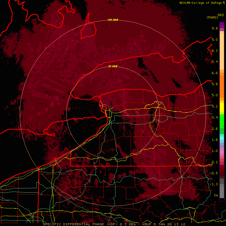
Task: Click the 4.2 scale value
Action: coord(215,106)
